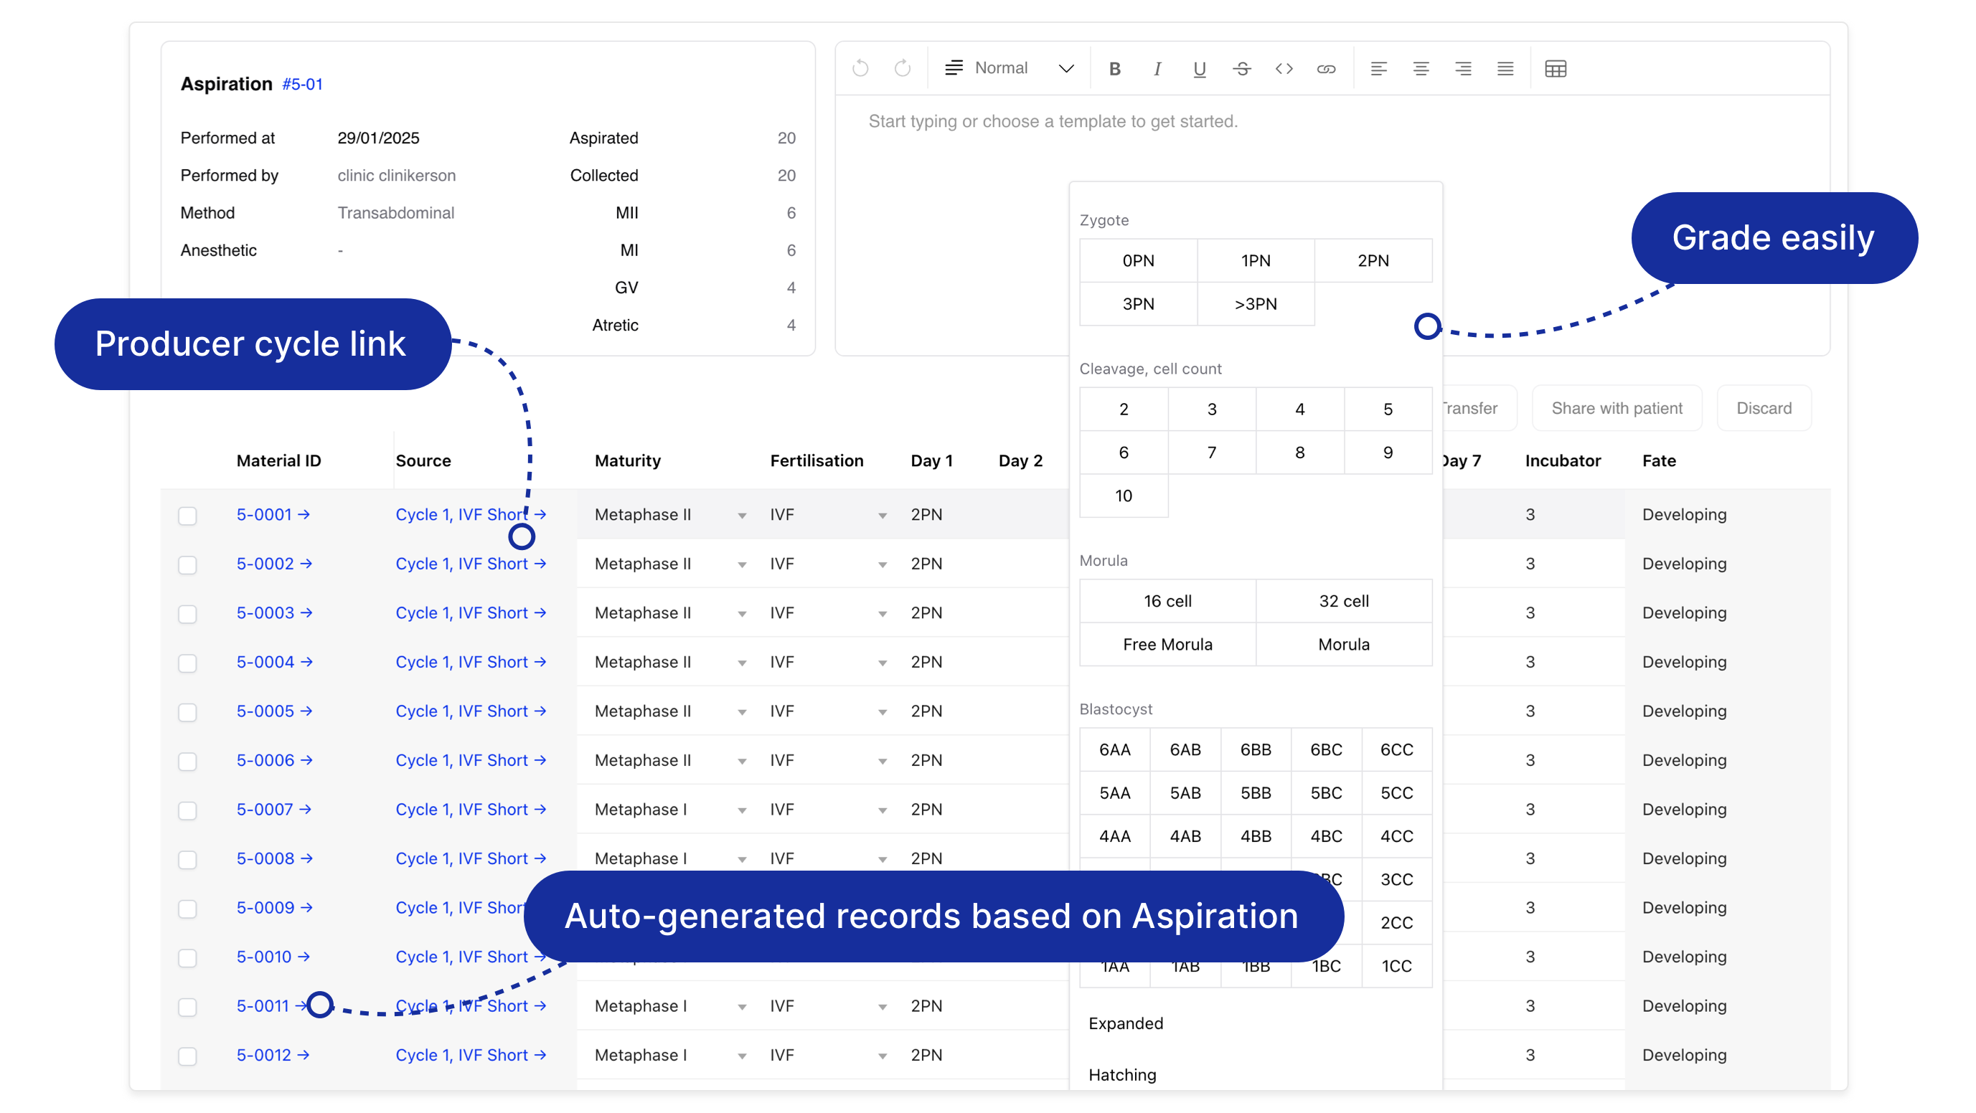Screen dimensions: 1976x1113
Task: Click the strikethrough icon
Action: click(x=1241, y=69)
